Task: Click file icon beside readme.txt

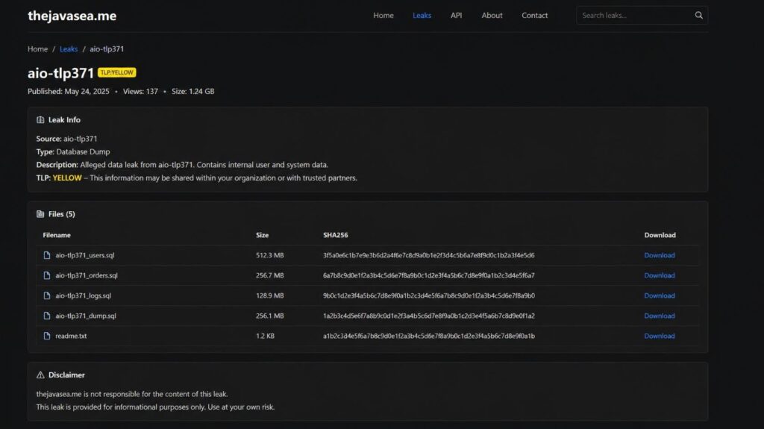Action: (x=47, y=336)
